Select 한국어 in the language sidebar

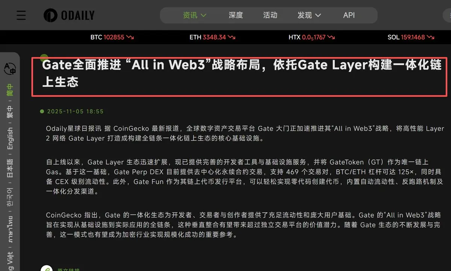[10, 197]
